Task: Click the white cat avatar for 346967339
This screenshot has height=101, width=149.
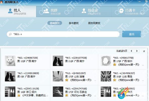Action: pos(10,61)
